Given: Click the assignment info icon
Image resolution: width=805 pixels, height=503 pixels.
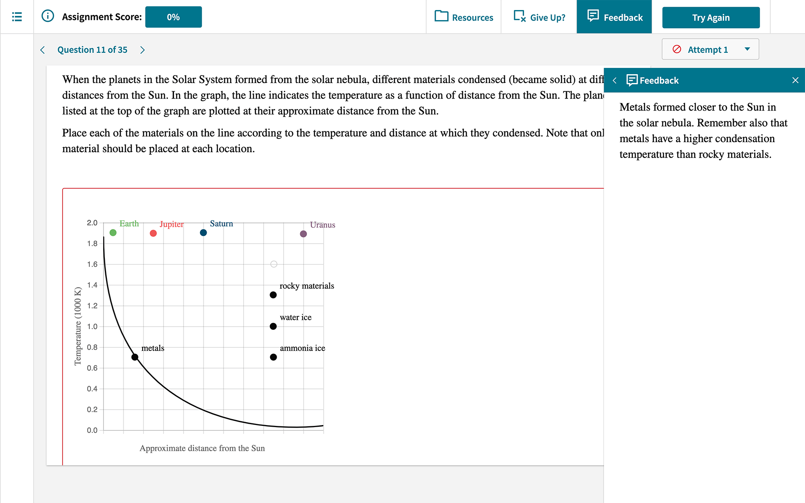Looking at the screenshot, I should [47, 17].
